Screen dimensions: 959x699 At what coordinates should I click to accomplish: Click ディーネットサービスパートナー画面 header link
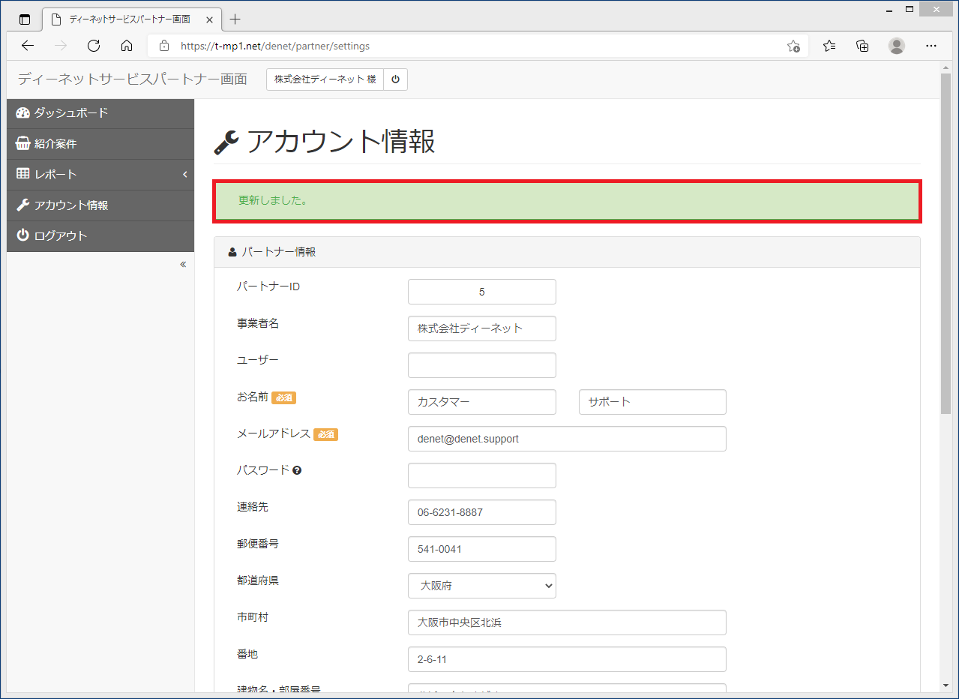[132, 79]
